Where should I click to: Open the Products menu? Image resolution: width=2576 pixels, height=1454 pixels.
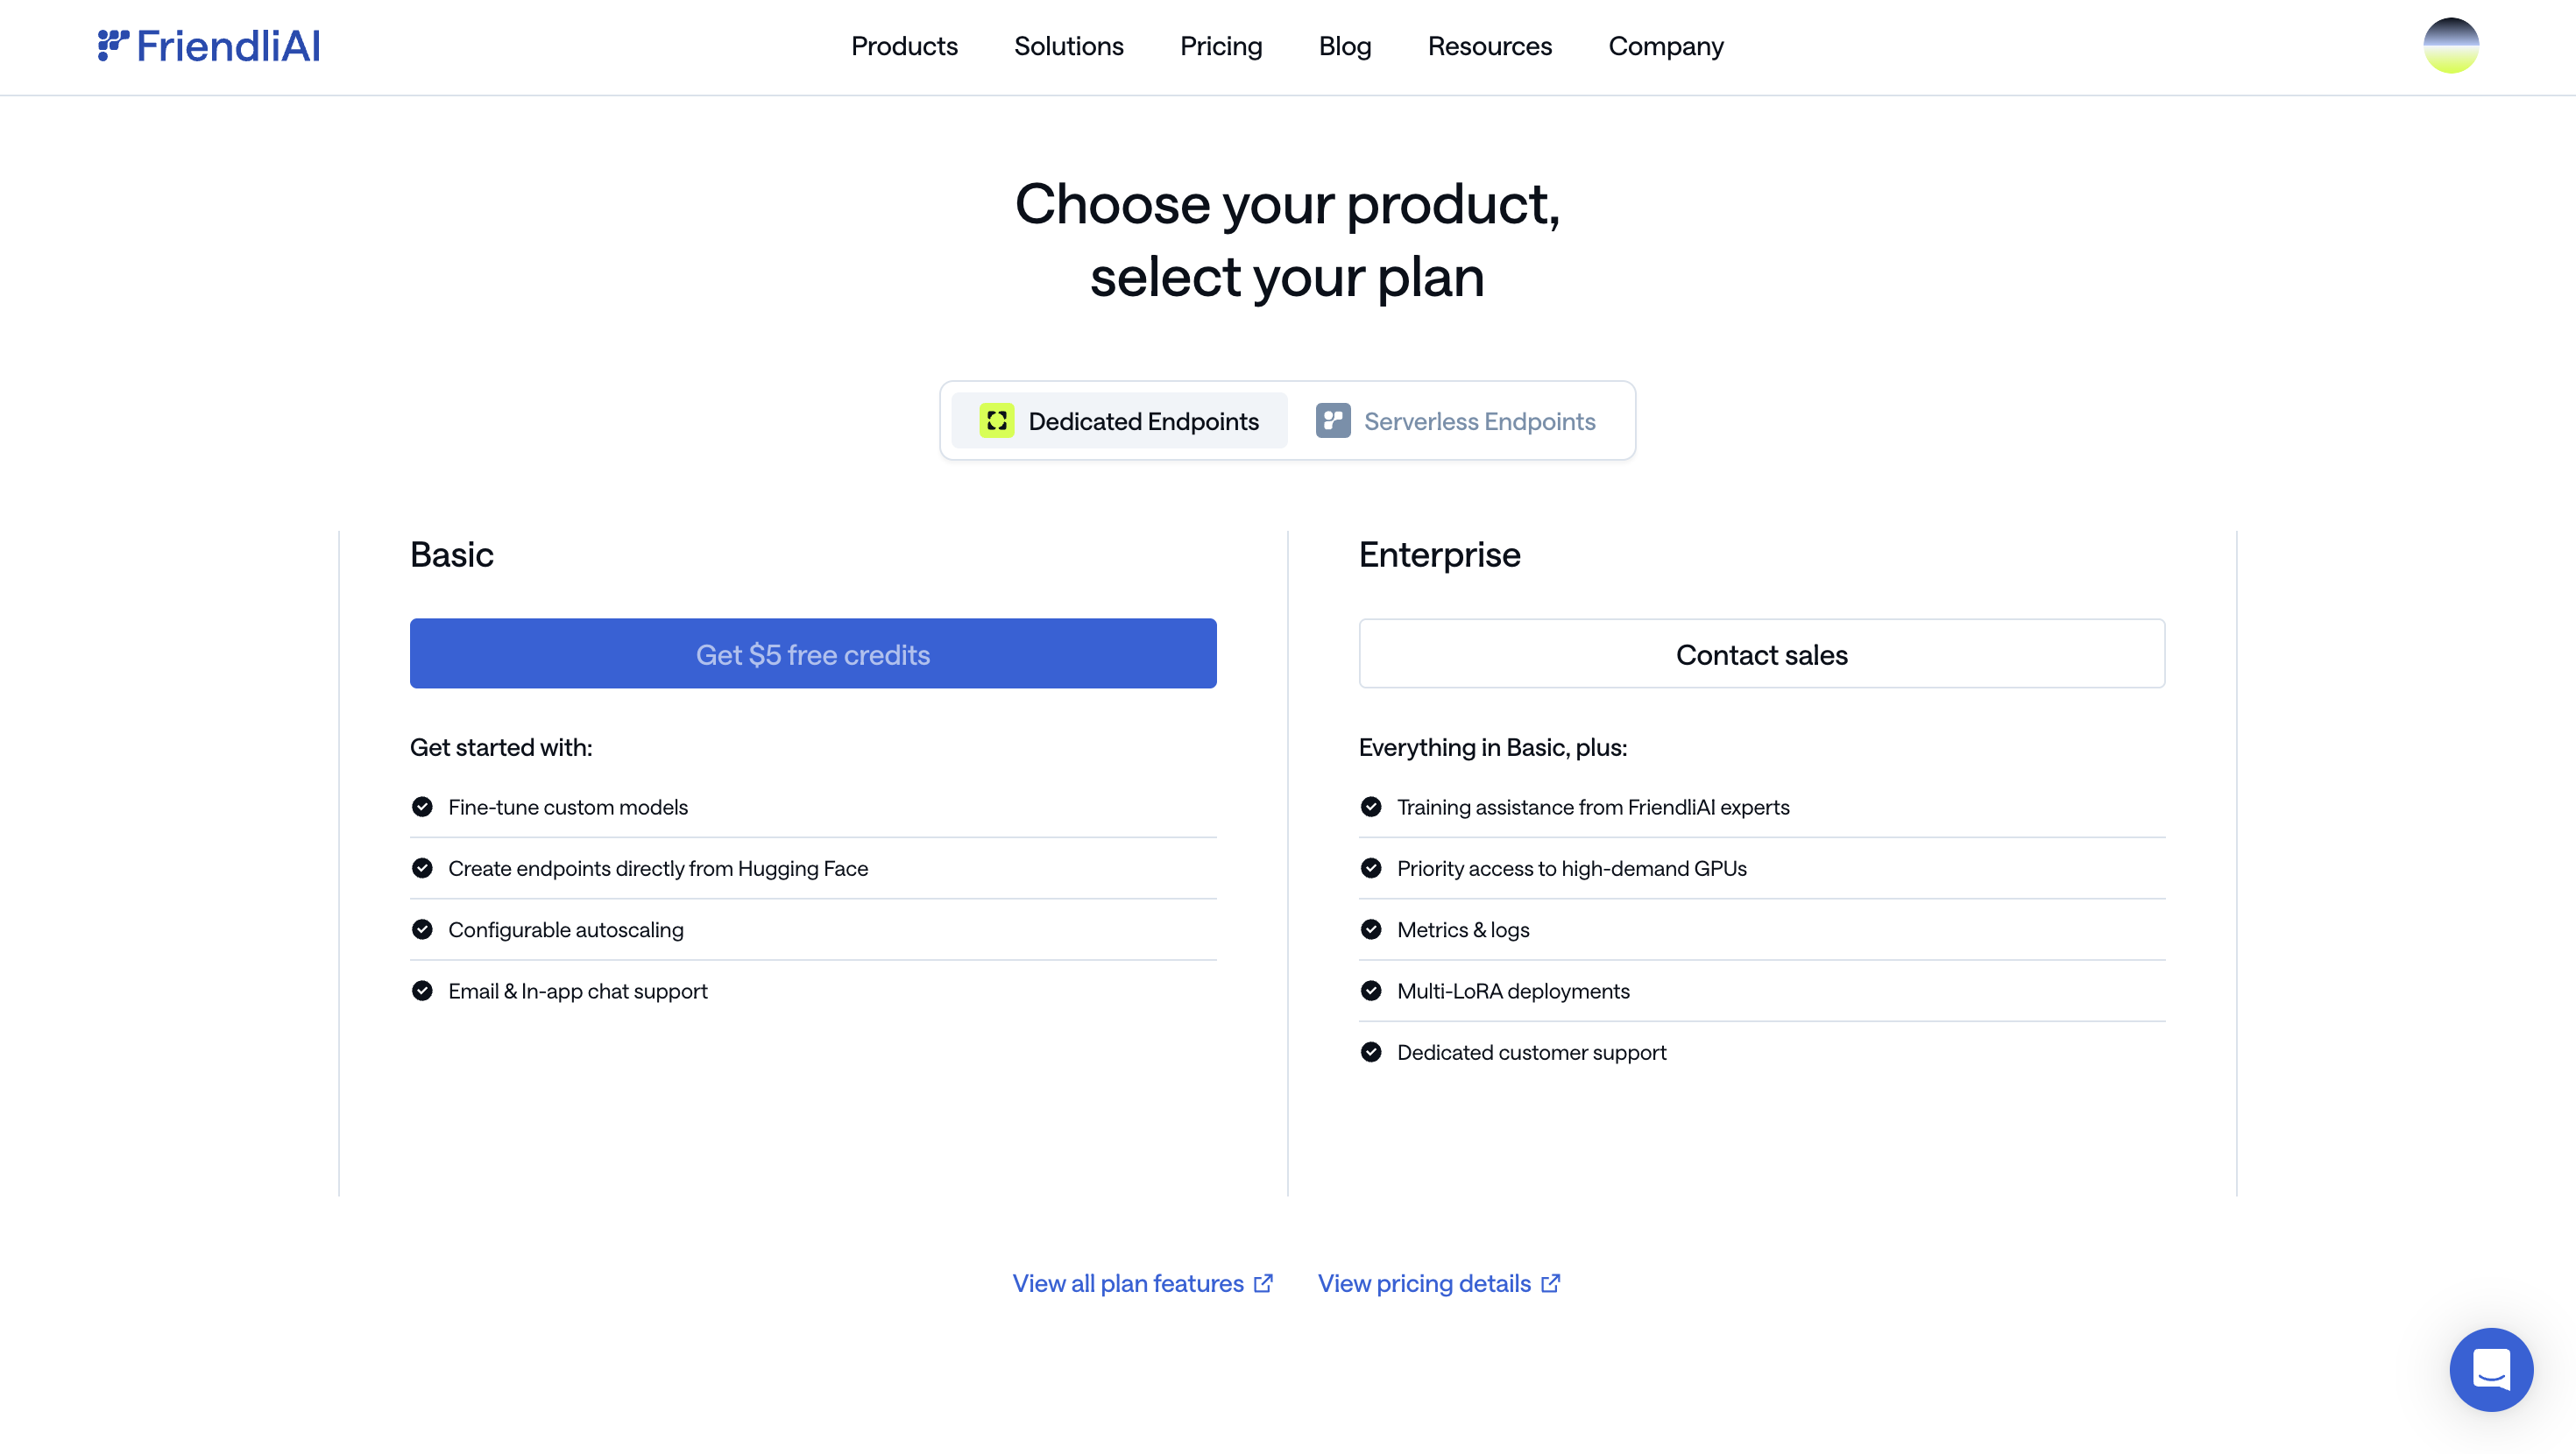click(x=904, y=46)
